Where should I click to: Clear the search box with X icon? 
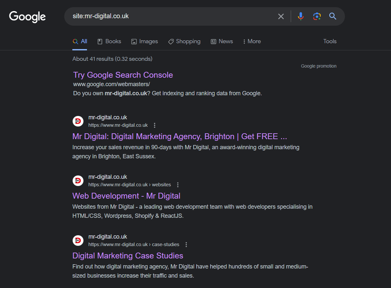tap(281, 16)
